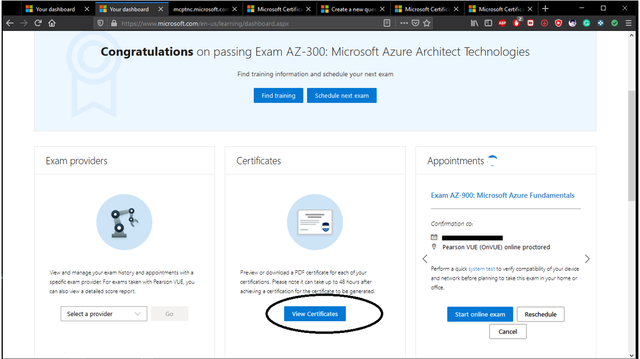Click the green checkmark extension icon

[x=614, y=23]
